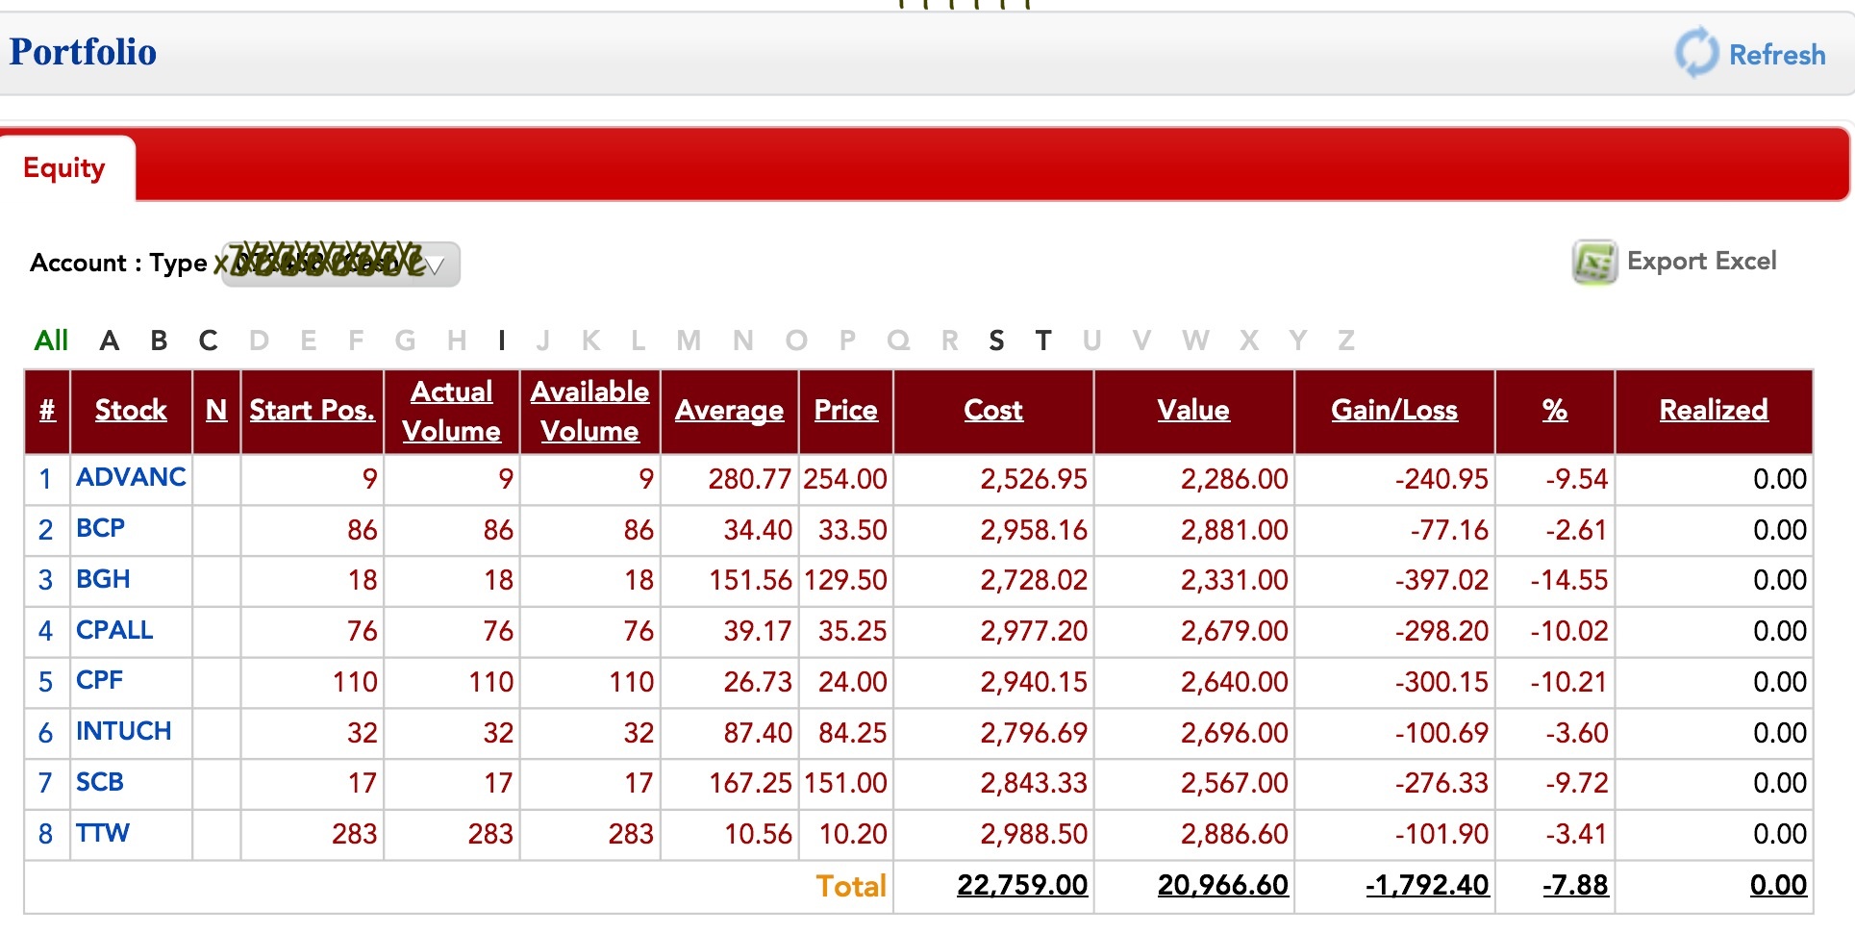The image size is (1855, 934).
Task: Open the CPF stock link
Action: coord(100,680)
